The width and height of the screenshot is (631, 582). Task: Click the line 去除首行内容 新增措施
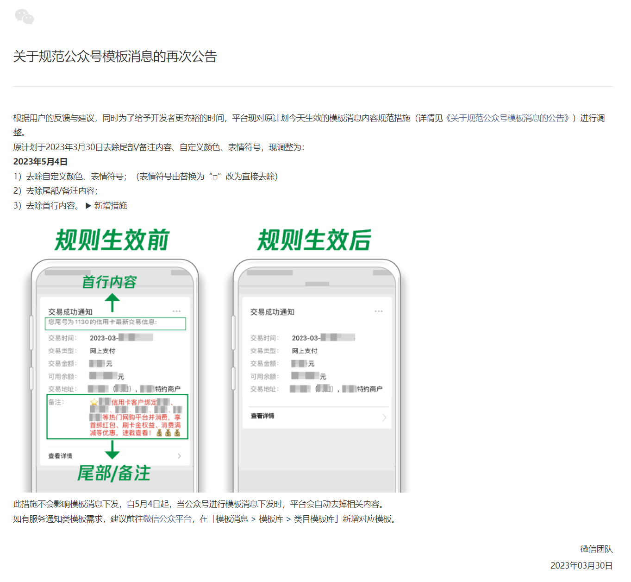click(70, 206)
